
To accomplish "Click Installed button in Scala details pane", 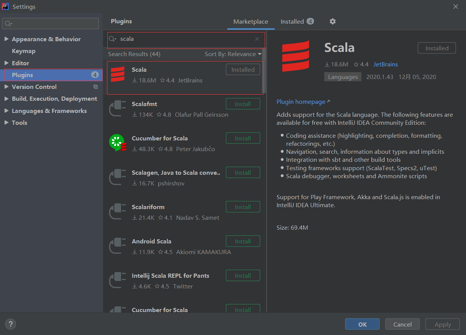I will (x=437, y=48).
